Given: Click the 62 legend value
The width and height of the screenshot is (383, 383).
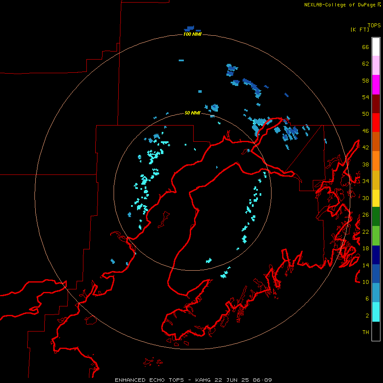Looking at the screenshot, I should coord(366,64).
